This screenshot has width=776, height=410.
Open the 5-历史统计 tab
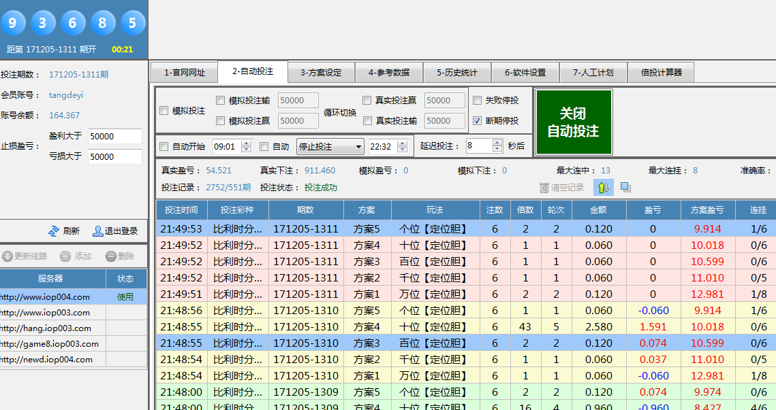pos(456,73)
